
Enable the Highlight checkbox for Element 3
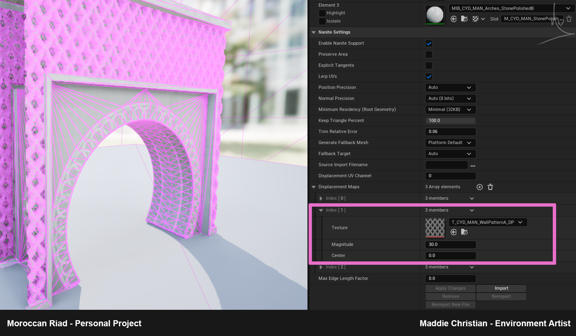coord(322,13)
